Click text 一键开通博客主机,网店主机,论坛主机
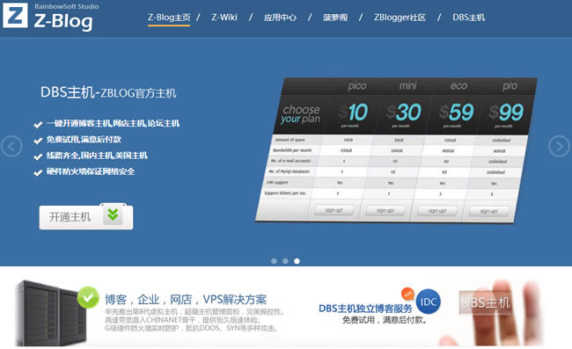 click(113, 123)
